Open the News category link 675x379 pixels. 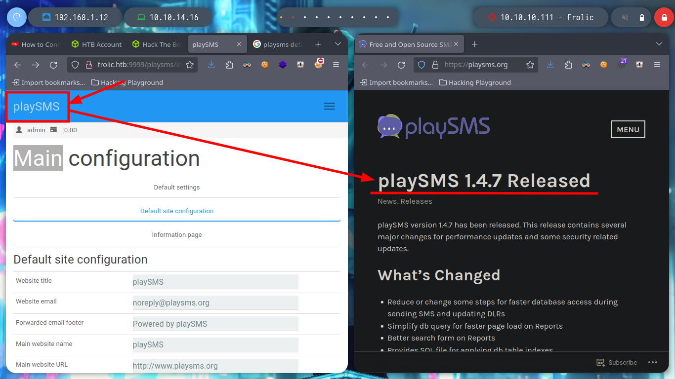pyautogui.click(x=387, y=201)
